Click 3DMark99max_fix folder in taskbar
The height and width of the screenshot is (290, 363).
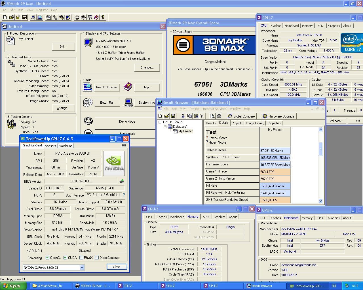pyautogui.click(x=50, y=286)
